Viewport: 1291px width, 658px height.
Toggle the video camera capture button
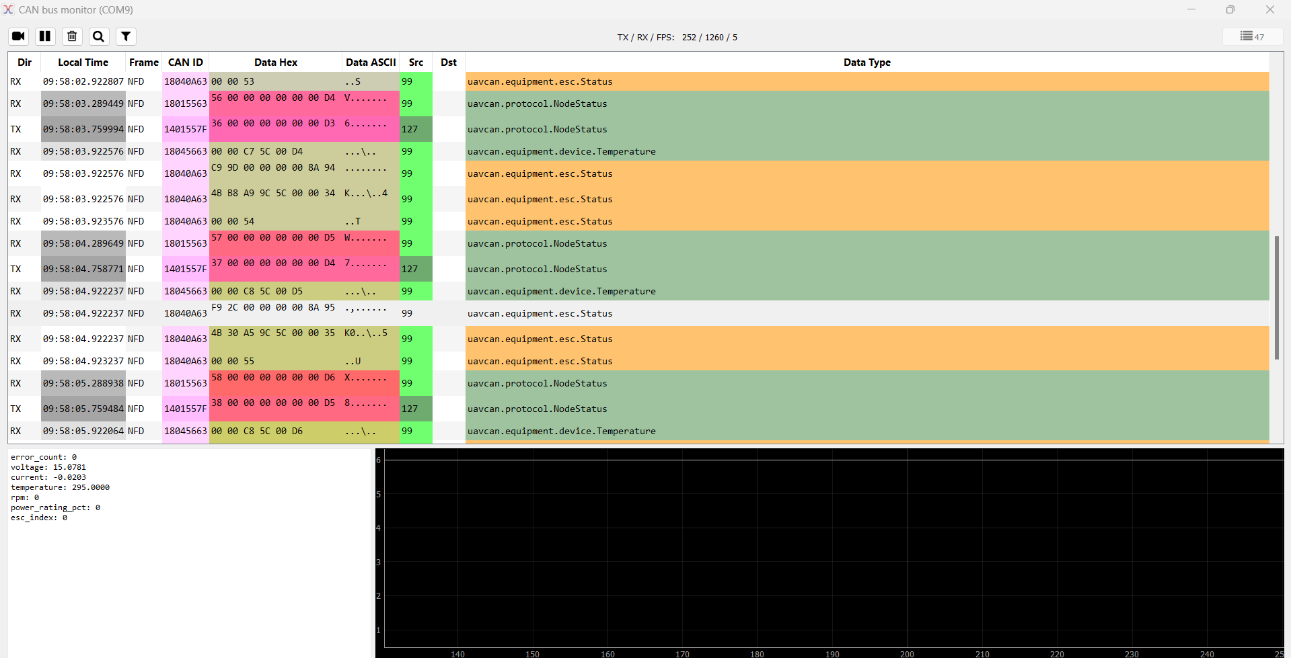tap(18, 36)
